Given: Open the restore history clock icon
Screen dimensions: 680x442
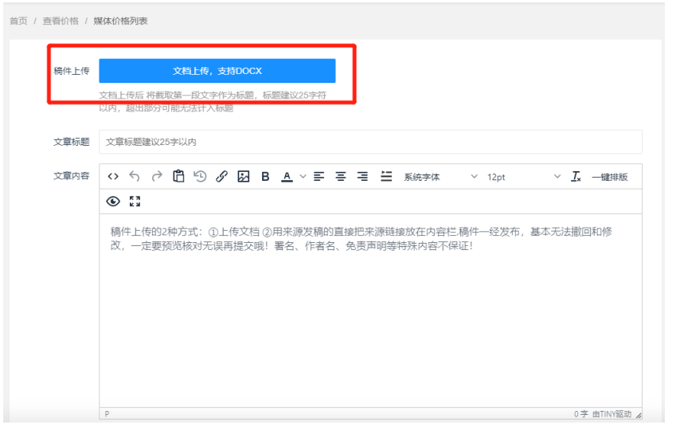Looking at the screenshot, I should pos(200,177).
